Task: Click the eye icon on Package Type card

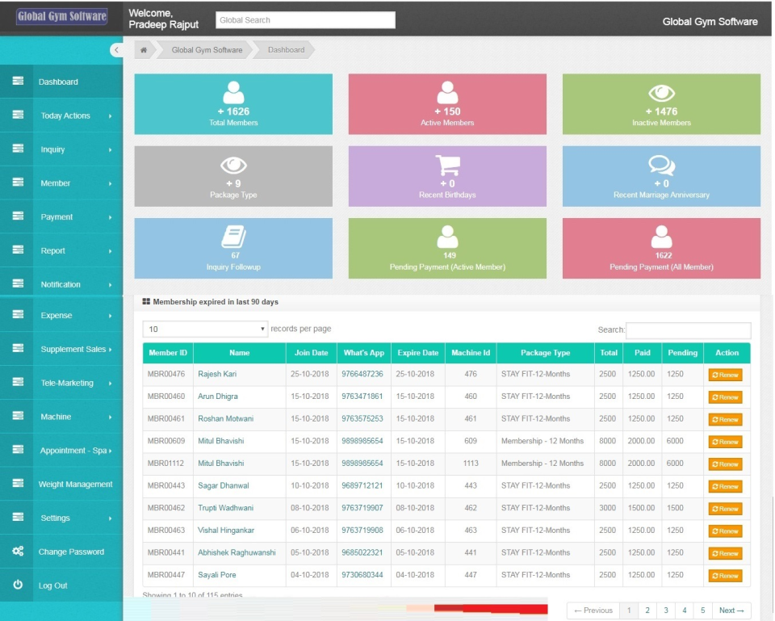Action: [234, 164]
